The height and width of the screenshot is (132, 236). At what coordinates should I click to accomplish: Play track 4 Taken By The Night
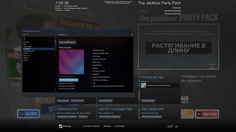[x=99, y=59]
